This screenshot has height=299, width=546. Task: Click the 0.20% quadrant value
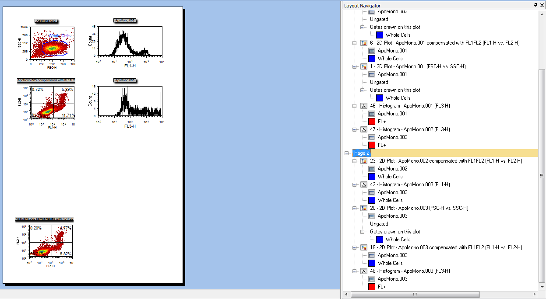(x=36, y=228)
